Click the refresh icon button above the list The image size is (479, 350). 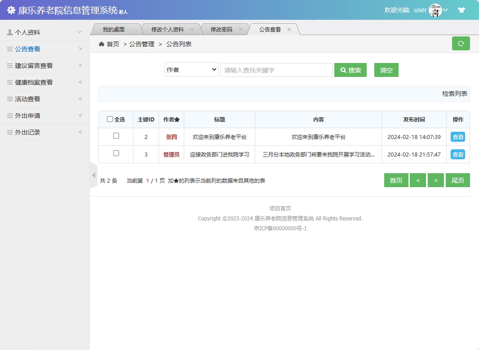[461, 43]
